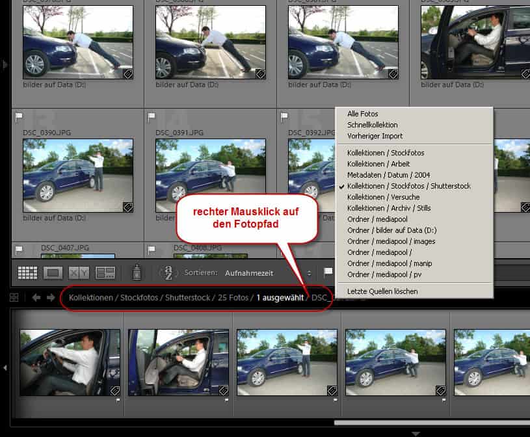
Task: Toggle the flag on DSC_0407.JPG grid cell
Action: coord(19,249)
